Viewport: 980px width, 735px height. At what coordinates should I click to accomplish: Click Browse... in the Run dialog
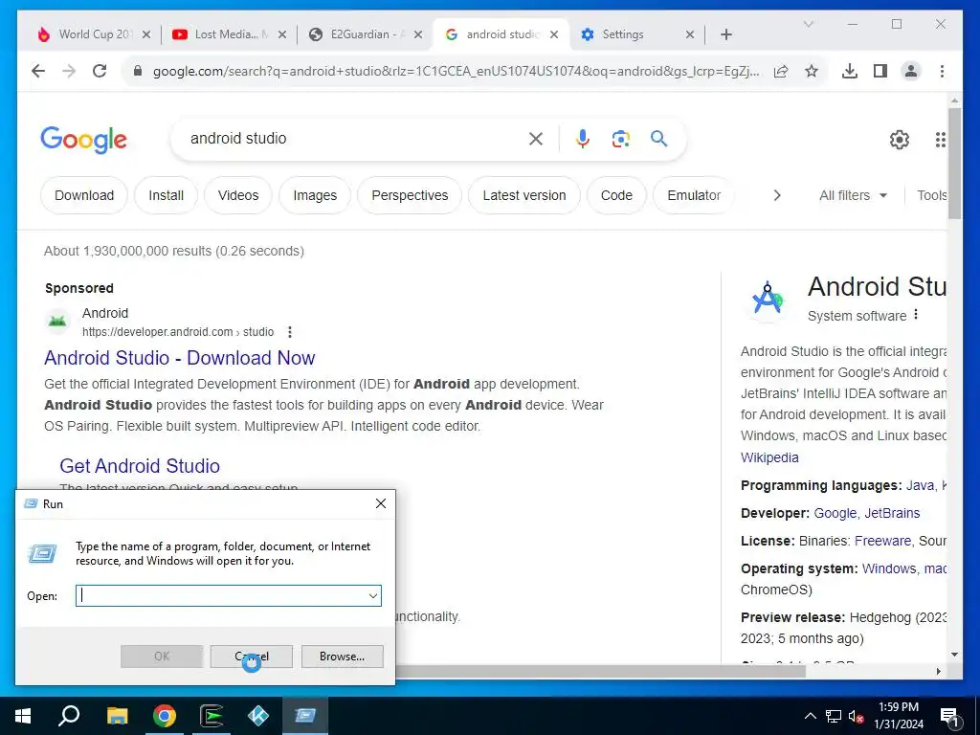click(342, 657)
